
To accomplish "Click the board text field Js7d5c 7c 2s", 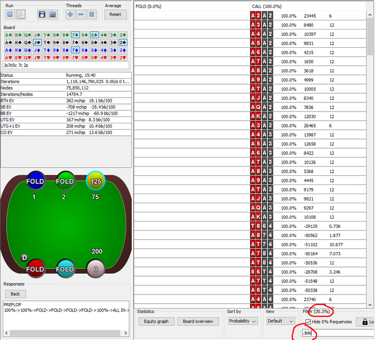I will tap(66, 65).
